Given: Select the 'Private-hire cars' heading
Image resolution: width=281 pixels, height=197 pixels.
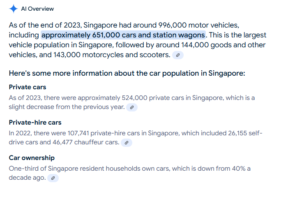Looking at the screenshot, I should (x=35, y=123).
